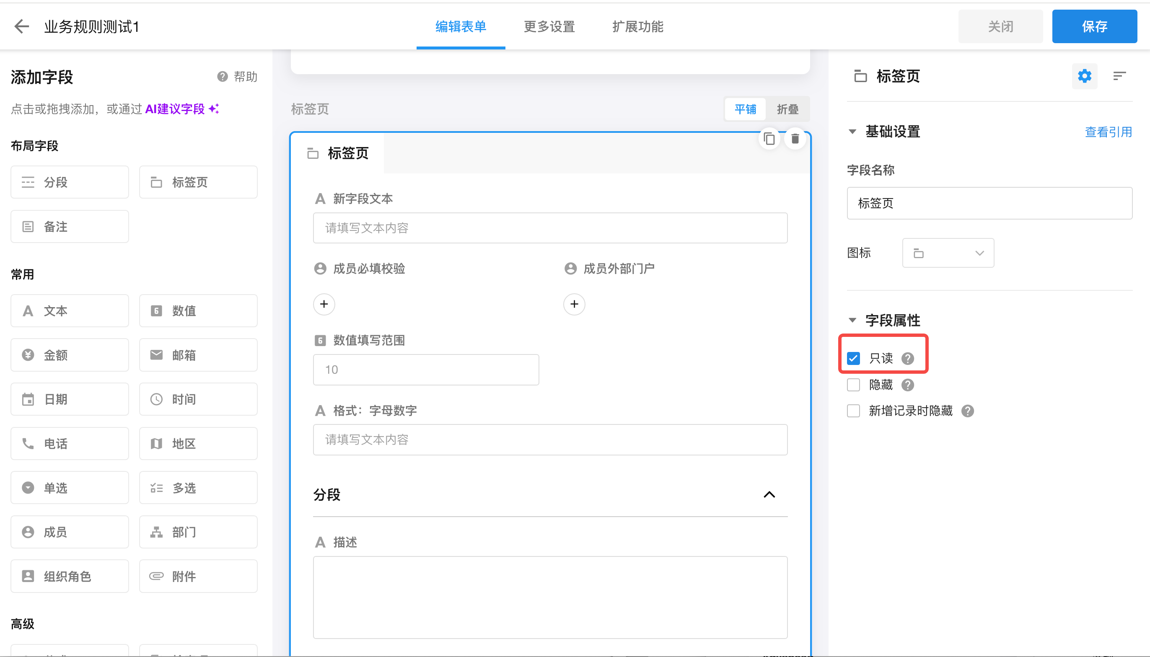Open AI建议字段 link

182,109
